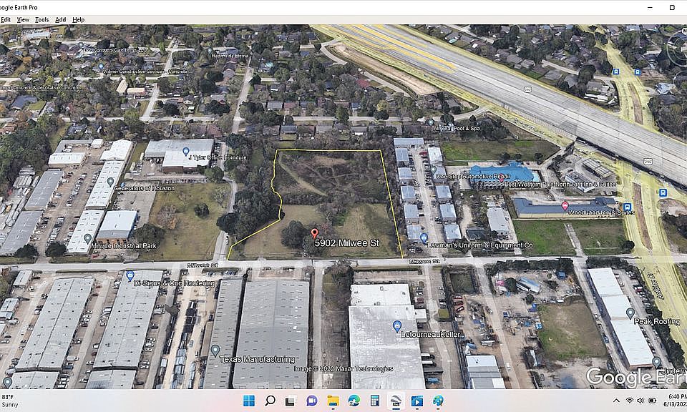Open Wi-Fi network settings in system tray
The height and width of the screenshot is (412, 687).
(x=630, y=401)
